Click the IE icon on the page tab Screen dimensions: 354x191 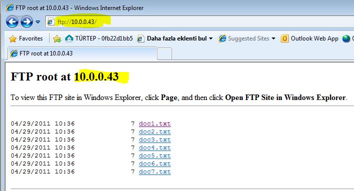14,53
